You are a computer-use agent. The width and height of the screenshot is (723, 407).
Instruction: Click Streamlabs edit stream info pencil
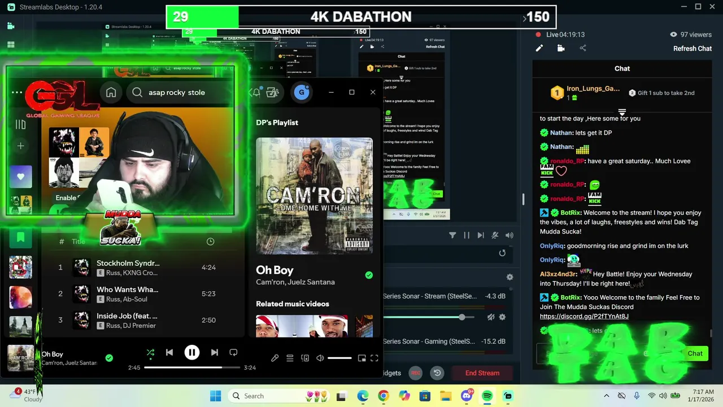[x=539, y=49]
